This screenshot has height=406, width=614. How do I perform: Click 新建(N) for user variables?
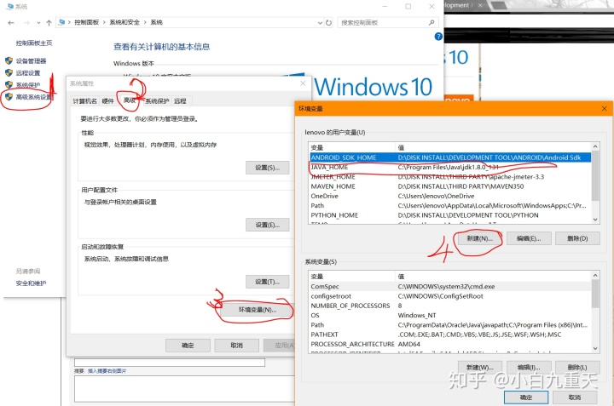[x=479, y=238]
